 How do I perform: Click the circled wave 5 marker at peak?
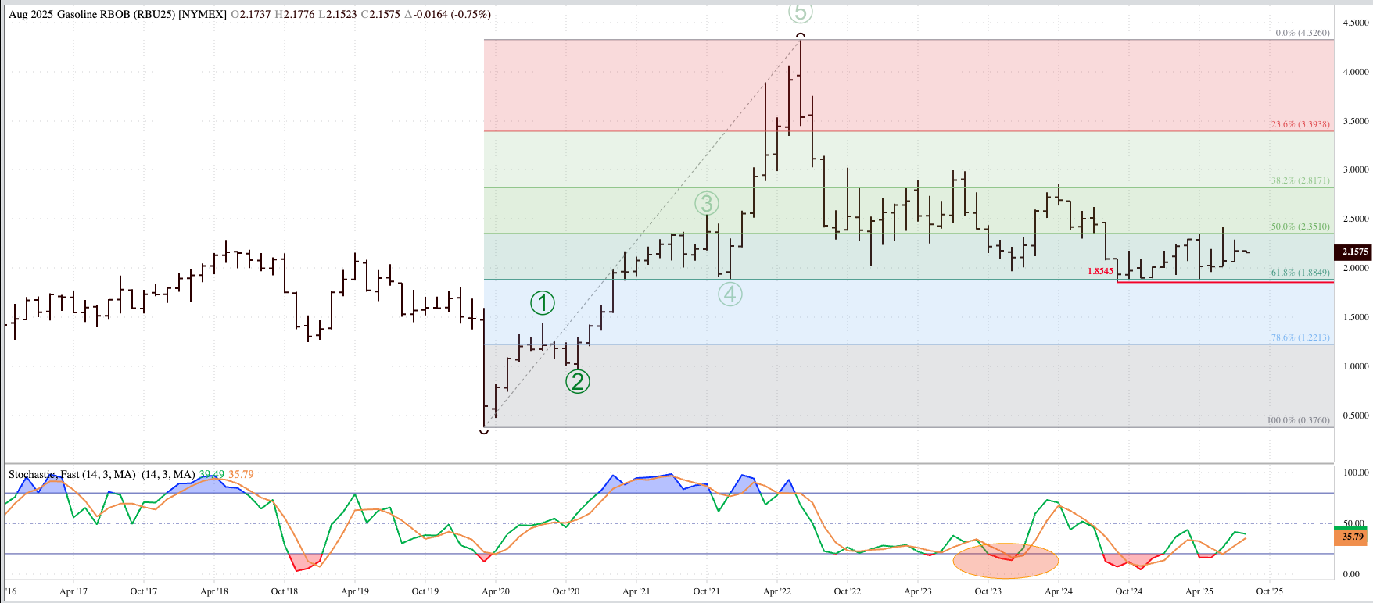[801, 12]
